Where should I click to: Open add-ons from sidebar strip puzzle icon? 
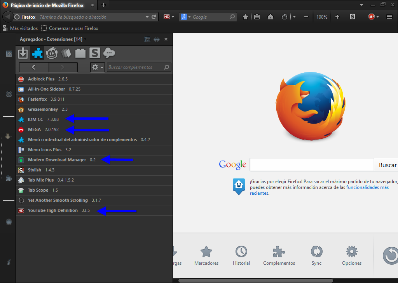pyautogui.click(x=9, y=178)
